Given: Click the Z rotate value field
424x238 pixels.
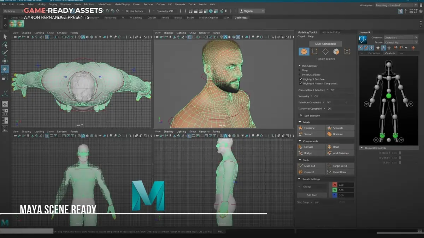Looking at the screenshot, I should (x=346, y=195).
